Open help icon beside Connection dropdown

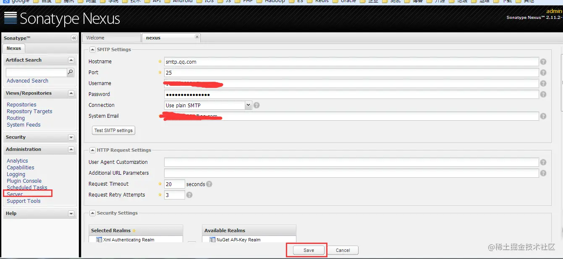pos(257,106)
